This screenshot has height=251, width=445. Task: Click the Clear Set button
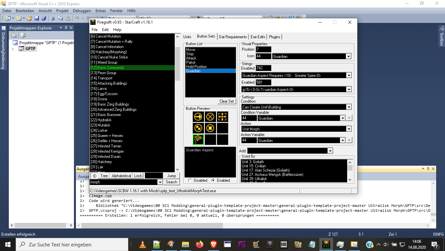coord(226,101)
